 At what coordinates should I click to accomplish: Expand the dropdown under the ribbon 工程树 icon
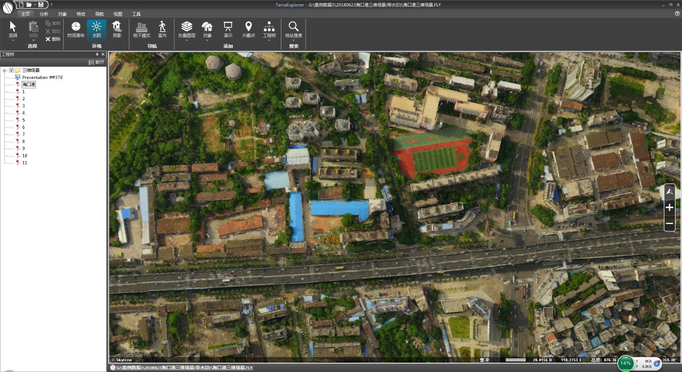coord(269,40)
